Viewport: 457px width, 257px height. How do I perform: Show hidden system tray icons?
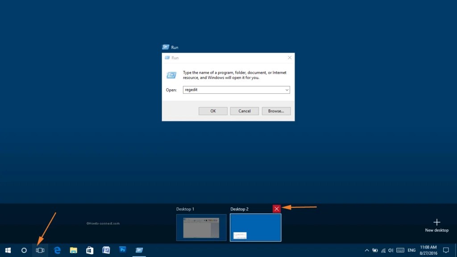(x=366, y=250)
